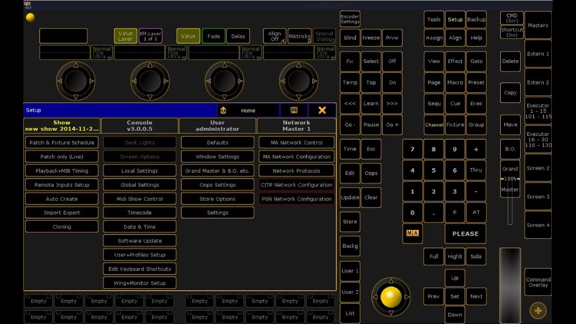
Task: Click the screen-select icon in Setup title bar
Action: [294, 110]
